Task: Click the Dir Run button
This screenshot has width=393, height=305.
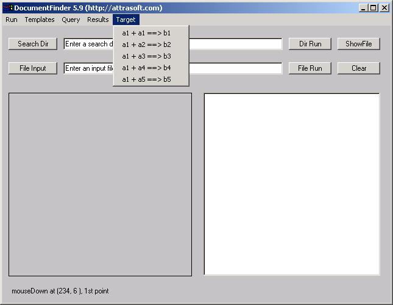Action: pos(310,44)
